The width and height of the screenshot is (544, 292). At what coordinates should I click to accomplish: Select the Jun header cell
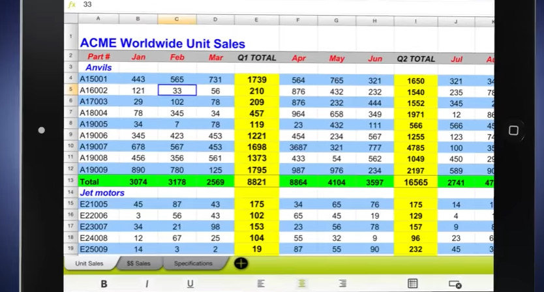coord(374,59)
